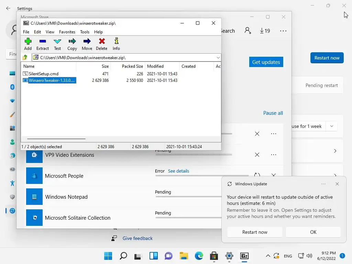Open the Widgets panel from taskbar
The image size is (352, 264).
coord(154,256)
